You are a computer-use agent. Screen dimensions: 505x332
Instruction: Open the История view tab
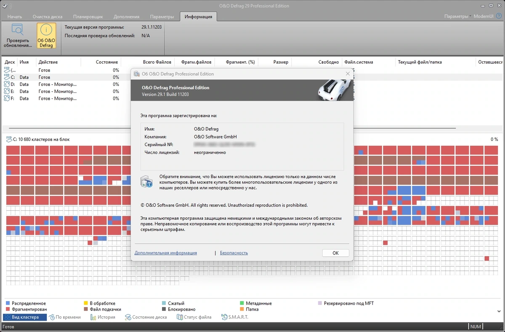[103, 317]
